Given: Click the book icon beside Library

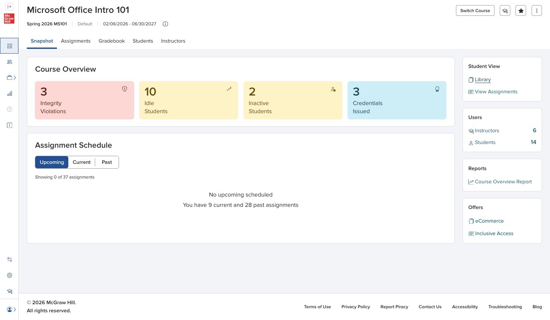Looking at the screenshot, I should (471, 80).
